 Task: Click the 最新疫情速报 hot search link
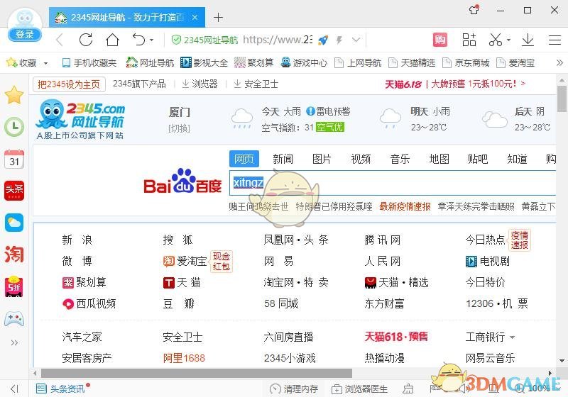[405, 206]
